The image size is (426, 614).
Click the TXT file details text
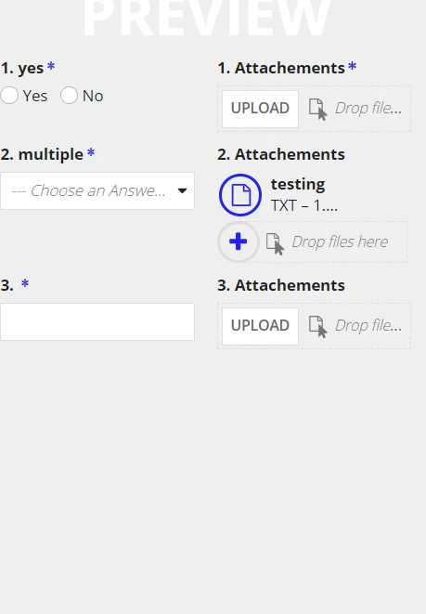(303, 205)
